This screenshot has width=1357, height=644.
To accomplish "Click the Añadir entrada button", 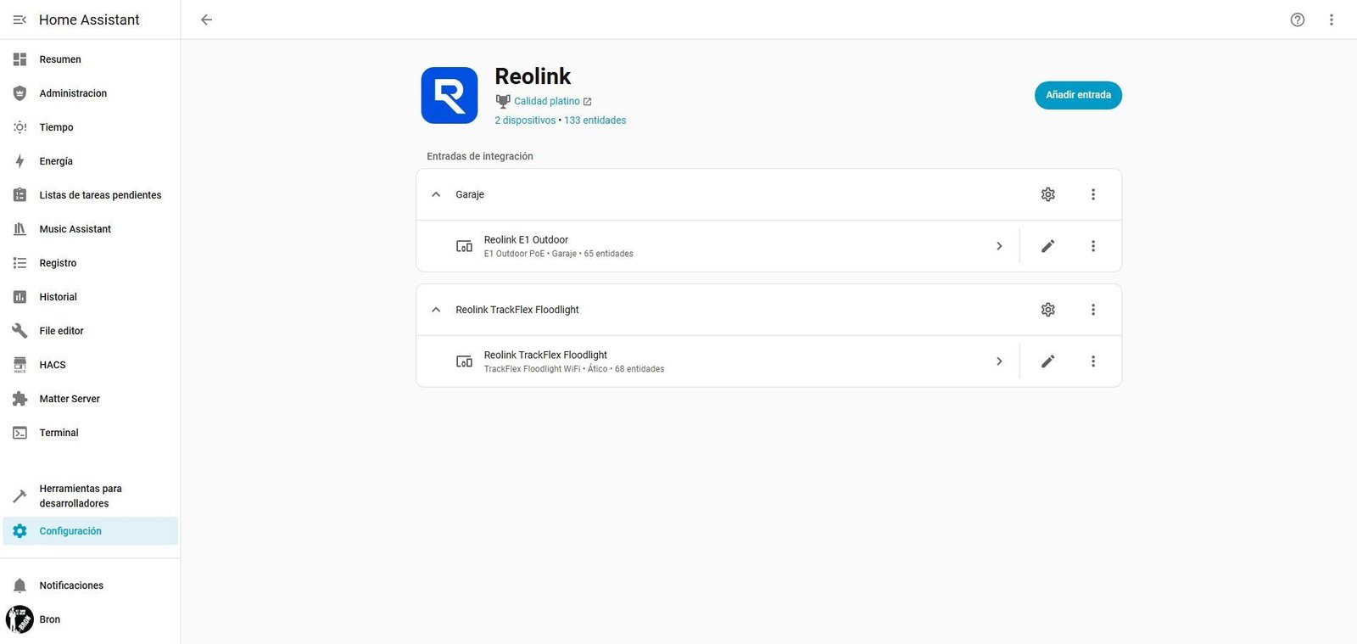I will pos(1078,95).
